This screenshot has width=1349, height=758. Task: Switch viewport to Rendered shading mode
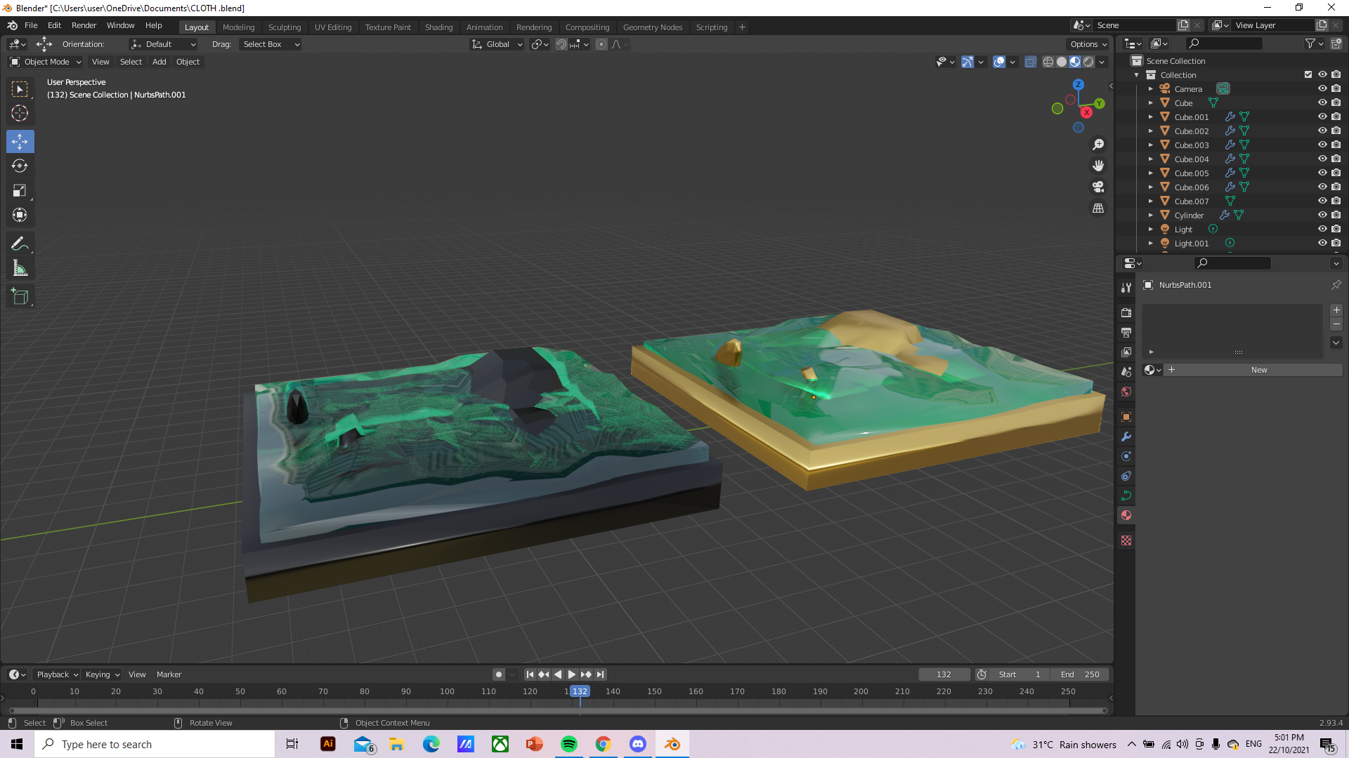(1088, 62)
